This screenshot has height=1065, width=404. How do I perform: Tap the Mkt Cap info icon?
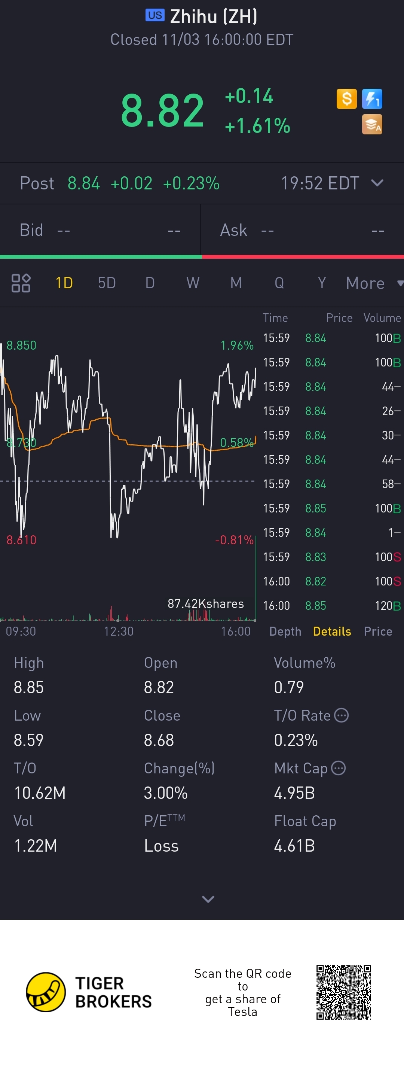click(338, 768)
